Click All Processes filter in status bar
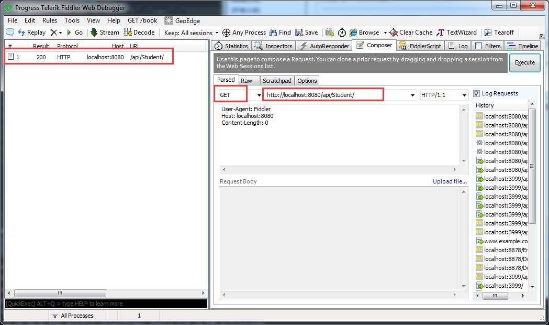Viewport: 549px width, 325px height. 73,316
